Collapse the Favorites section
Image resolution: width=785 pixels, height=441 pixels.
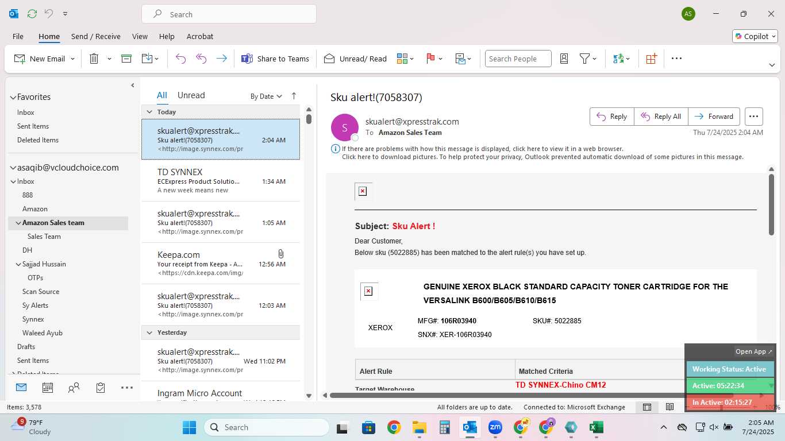pyautogui.click(x=13, y=98)
